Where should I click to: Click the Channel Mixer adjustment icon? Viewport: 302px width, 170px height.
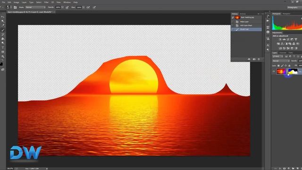[x=294, y=44]
